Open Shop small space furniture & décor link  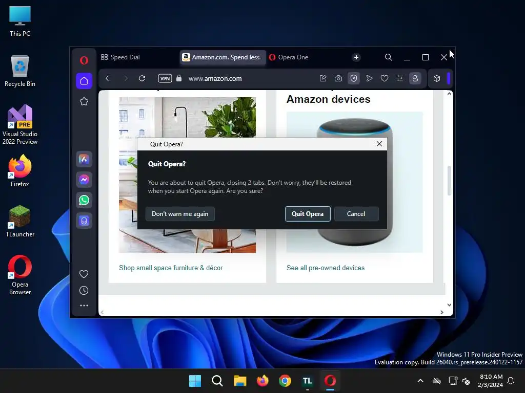(171, 268)
